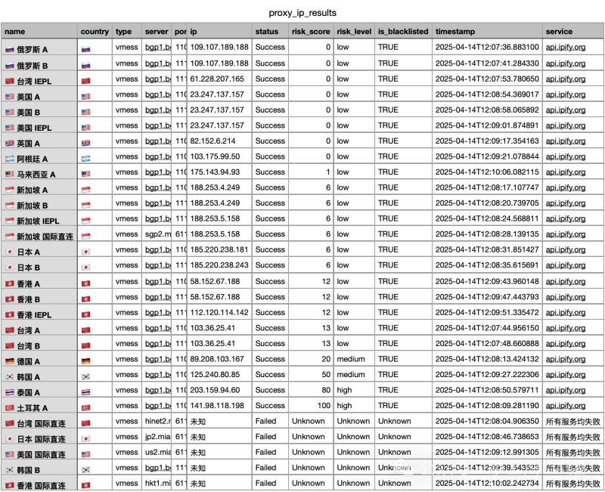Select the 香港 国际直连 name cell
Screen dimensions: 605x492
point(39,483)
